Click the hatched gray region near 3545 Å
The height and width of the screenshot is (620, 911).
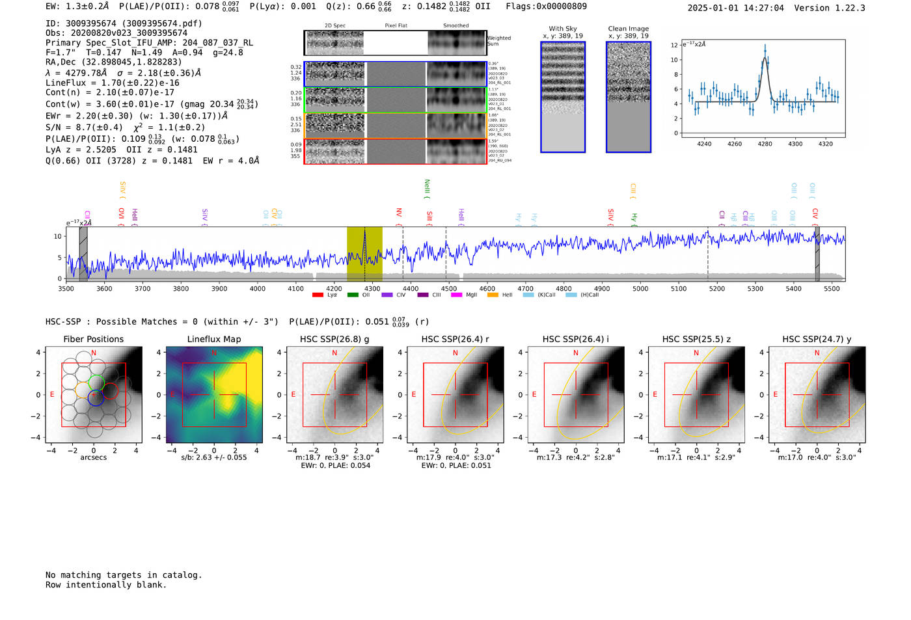(x=83, y=254)
